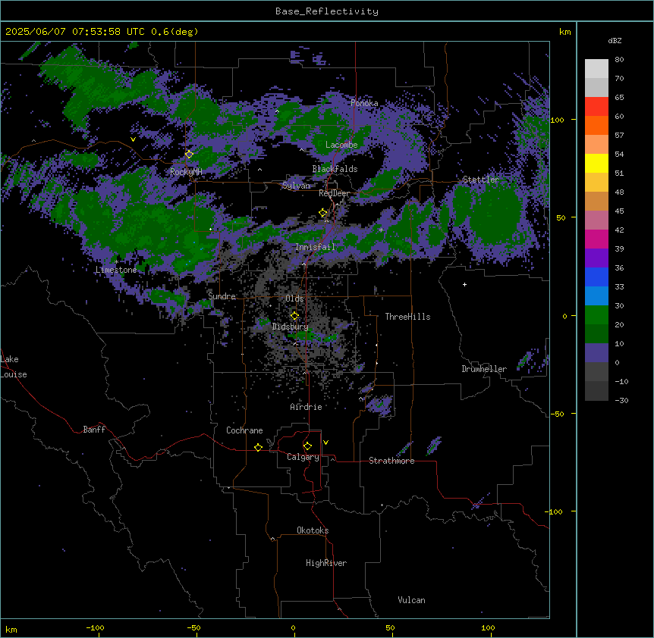Click the Stettler town label
654x638 pixels.
pyautogui.click(x=481, y=180)
